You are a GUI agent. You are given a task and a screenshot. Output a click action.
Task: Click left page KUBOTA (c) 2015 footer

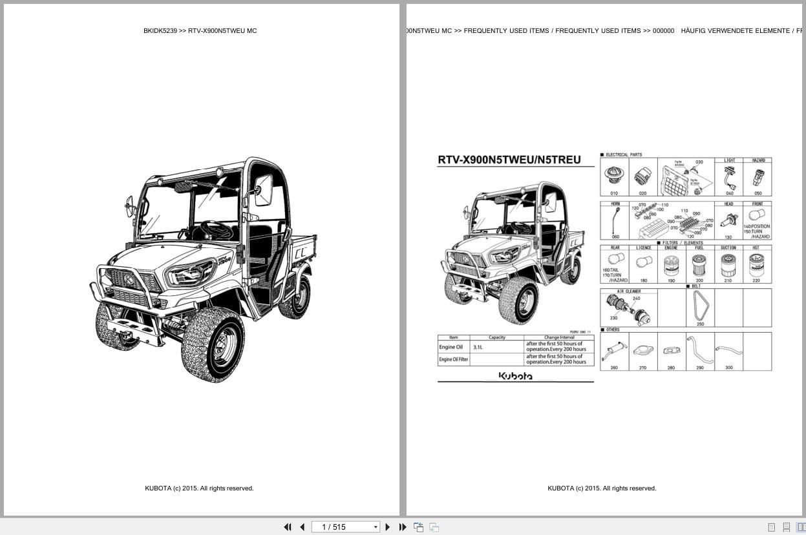[199, 488]
